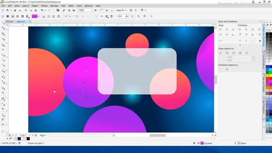Click the Distribute top icon in the second Distribute row
The image size is (272, 153).
(x=240, y=34)
